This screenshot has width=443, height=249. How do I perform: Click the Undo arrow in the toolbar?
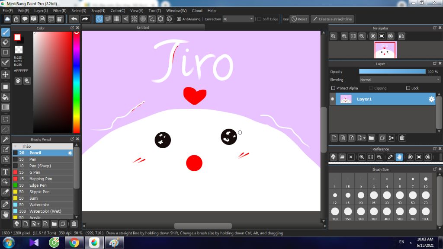click(74, 19)
